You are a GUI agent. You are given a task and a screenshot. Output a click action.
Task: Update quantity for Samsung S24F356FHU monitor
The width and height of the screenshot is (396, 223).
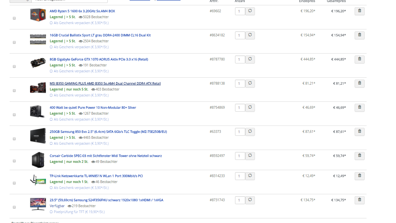pyautogui.click(x=250, y=200)
